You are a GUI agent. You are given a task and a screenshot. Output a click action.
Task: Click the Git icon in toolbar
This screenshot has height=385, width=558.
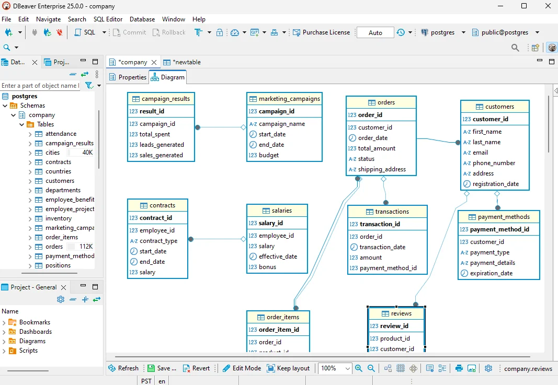coord(255,32)
